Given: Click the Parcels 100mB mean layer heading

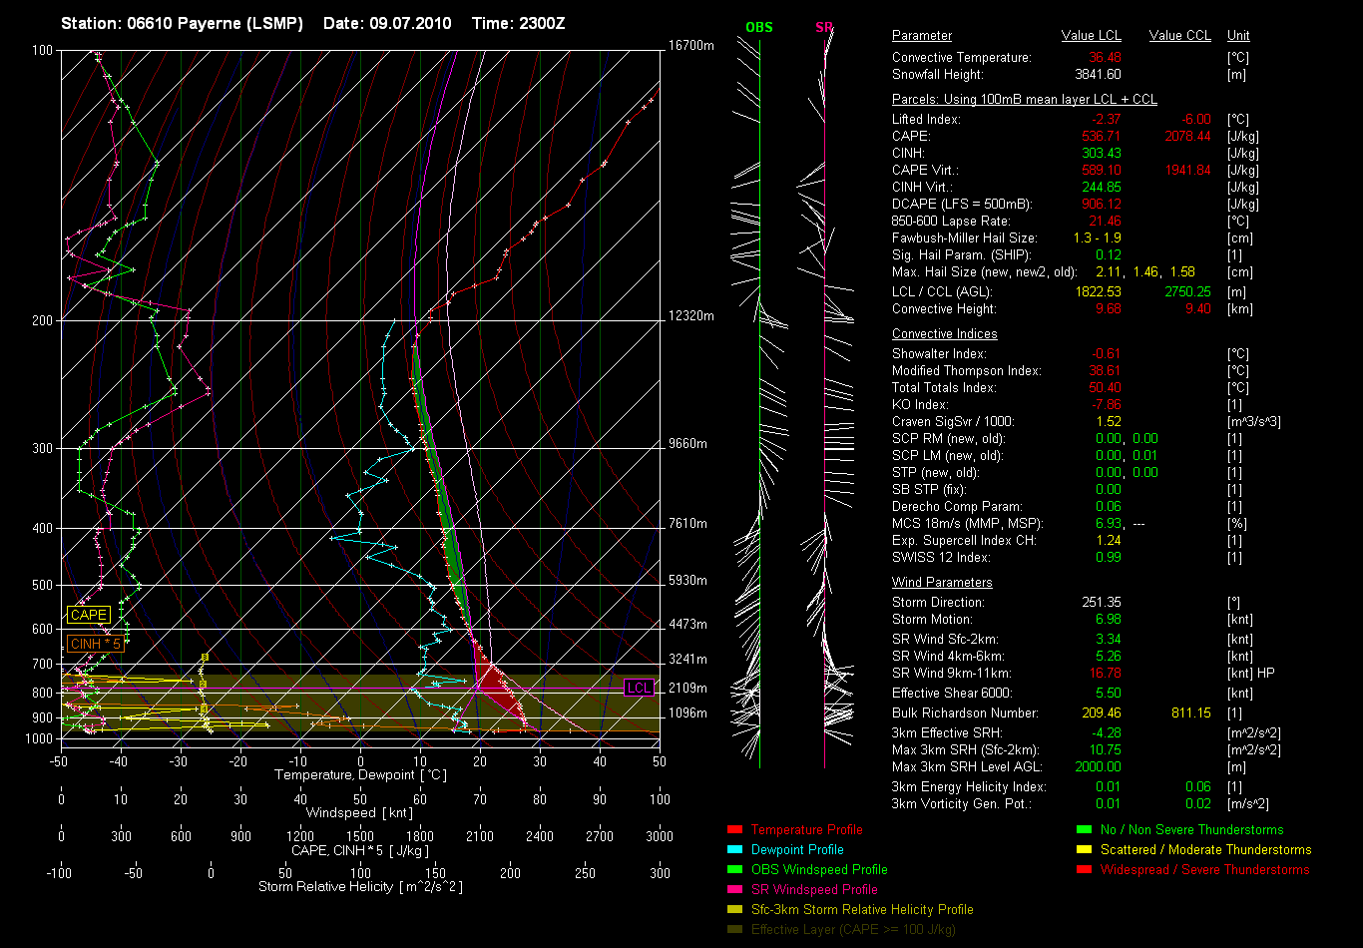Looking at the screenshot, I should (1024, 100).
